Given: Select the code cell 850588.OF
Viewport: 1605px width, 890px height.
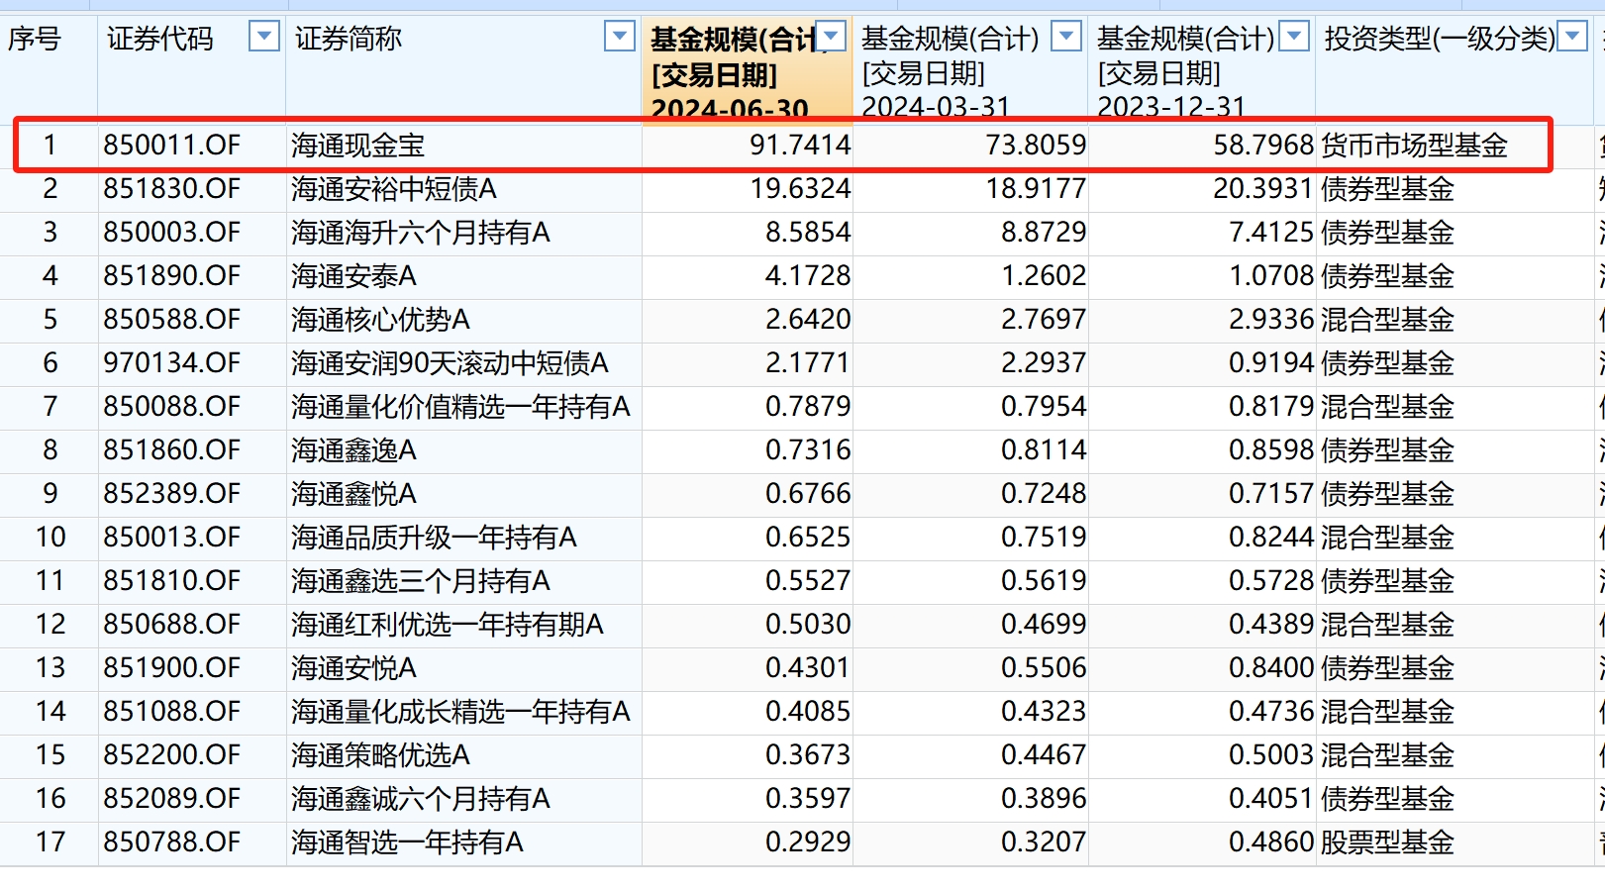Looking at the screenshot, I should click(172, 320).
